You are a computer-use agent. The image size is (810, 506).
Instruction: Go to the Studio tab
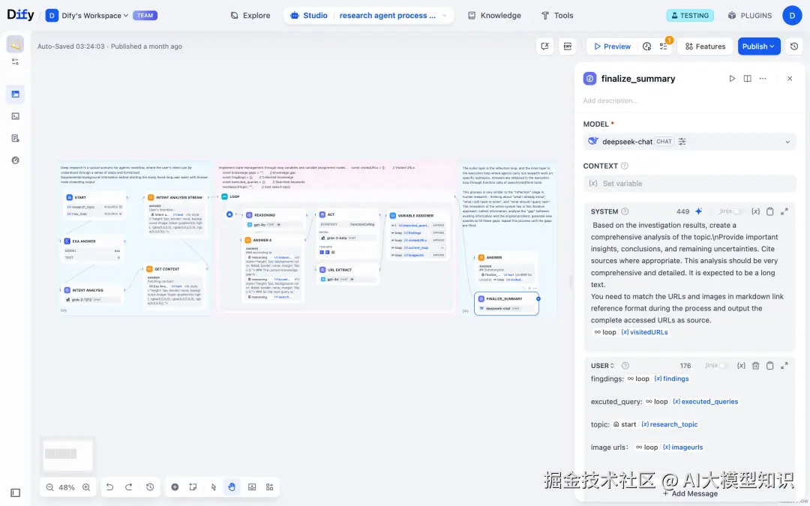pyautogui.click(x=309, y=16)
